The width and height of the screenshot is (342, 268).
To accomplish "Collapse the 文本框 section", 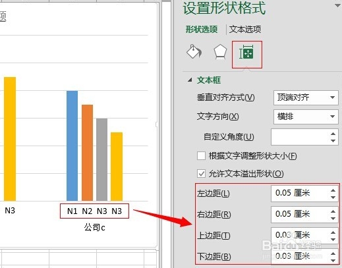I will (190, 80).
